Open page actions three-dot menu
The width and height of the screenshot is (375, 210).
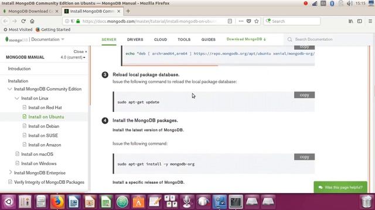tap(241, 21)
